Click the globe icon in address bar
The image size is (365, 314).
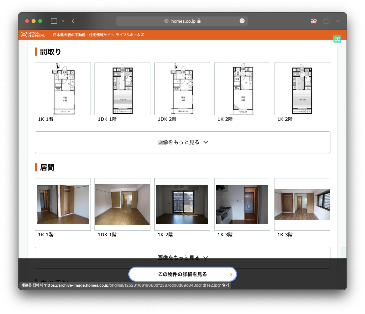point(166,21)
